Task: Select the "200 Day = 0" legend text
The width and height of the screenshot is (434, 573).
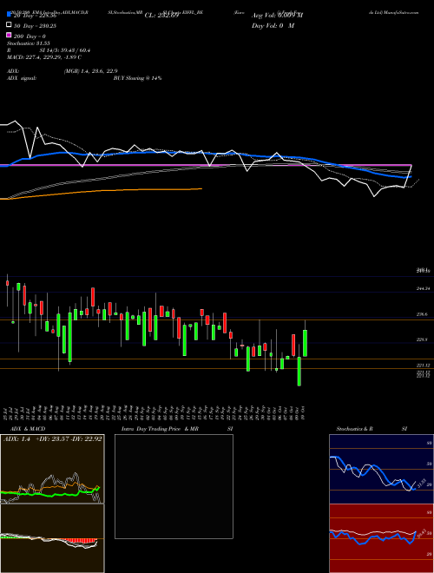Action: [x=30, y=36]
